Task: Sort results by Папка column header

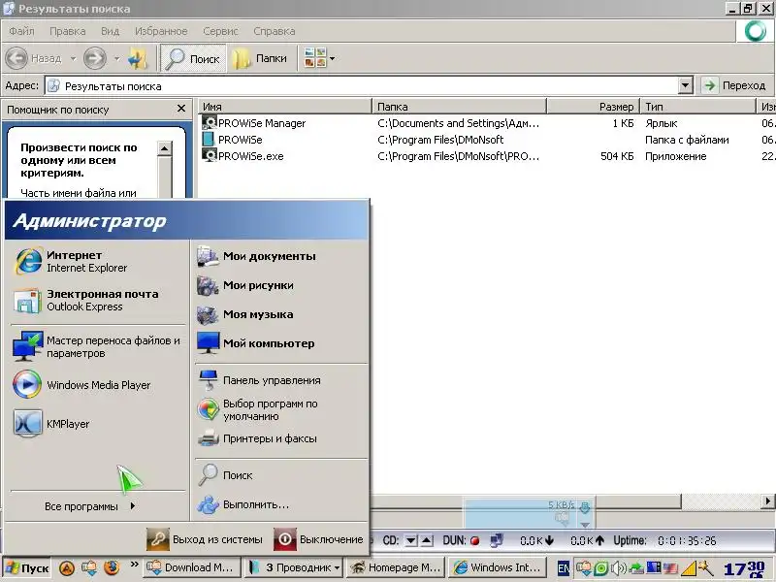Action: pyautogui.click(x=459, y=107)
